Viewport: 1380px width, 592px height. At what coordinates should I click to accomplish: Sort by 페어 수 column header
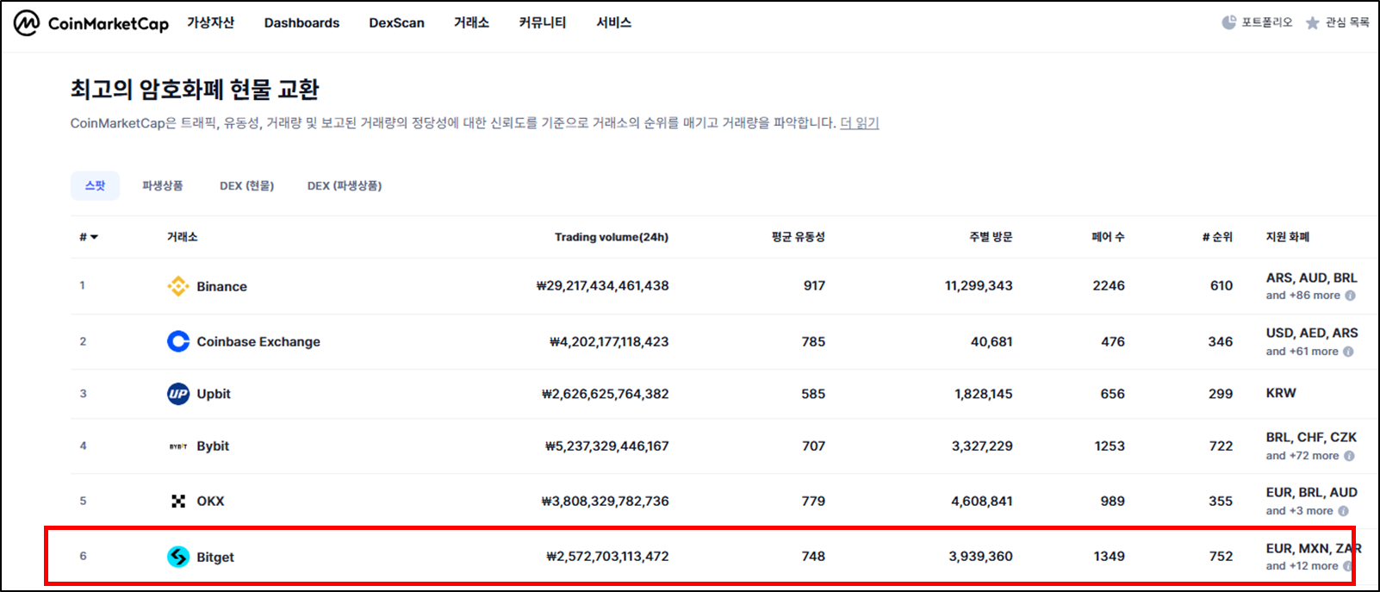click(1108, 237)
